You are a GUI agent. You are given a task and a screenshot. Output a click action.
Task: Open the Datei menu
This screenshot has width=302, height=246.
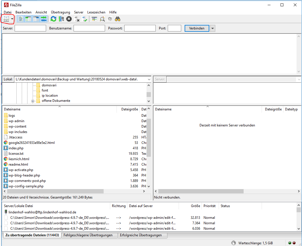pyautogui.click(x=7, y=12)
